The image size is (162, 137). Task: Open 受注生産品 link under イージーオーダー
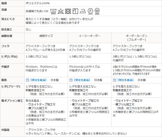[82, 80]
